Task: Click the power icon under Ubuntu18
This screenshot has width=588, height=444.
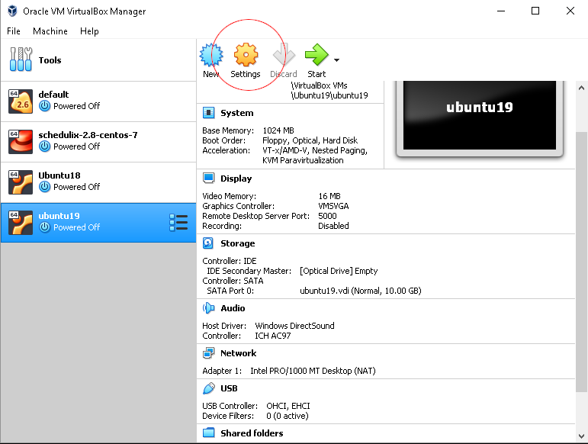Action: click(45, 186)
